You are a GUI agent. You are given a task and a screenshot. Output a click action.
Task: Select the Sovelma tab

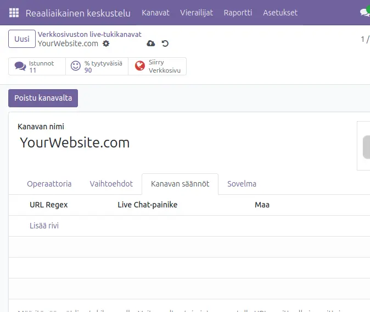[242, 184]
